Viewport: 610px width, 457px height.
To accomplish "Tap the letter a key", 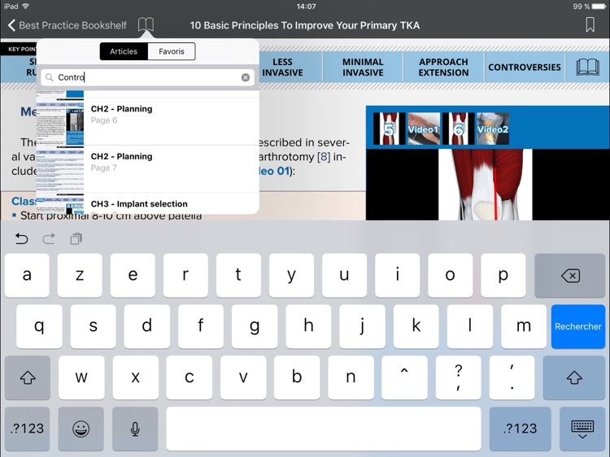I will pyautogui.click(x=27, y=276).
